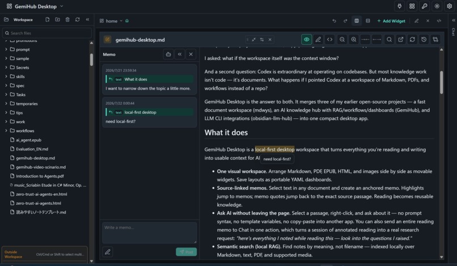Click the file tree scrollbar thumb
457x266 pixels.
[91, 59]
